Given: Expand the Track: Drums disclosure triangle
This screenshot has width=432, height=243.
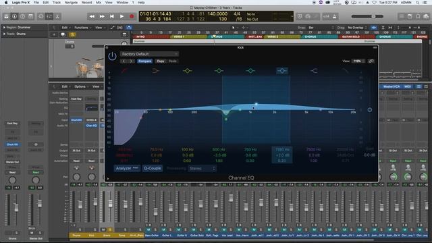Looking at the screenshot, I should click(x=4, y=34).
